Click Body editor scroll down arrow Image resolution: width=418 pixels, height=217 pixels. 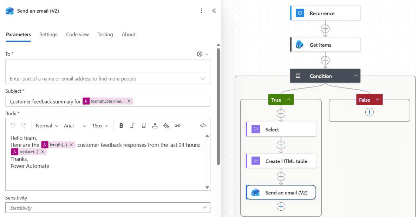[x=207, y=187]
